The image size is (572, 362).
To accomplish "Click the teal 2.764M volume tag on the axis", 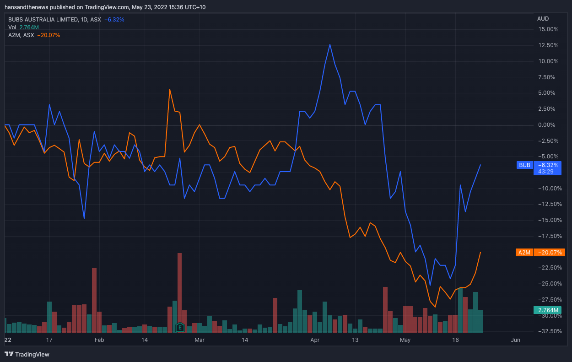I will click(x=549, y=310).
